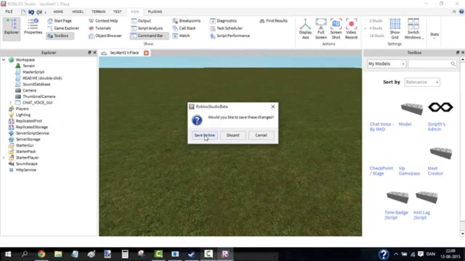Screen dimensions: 465x261
Task: Open Task Scheduler
Action: coord(226,28)
